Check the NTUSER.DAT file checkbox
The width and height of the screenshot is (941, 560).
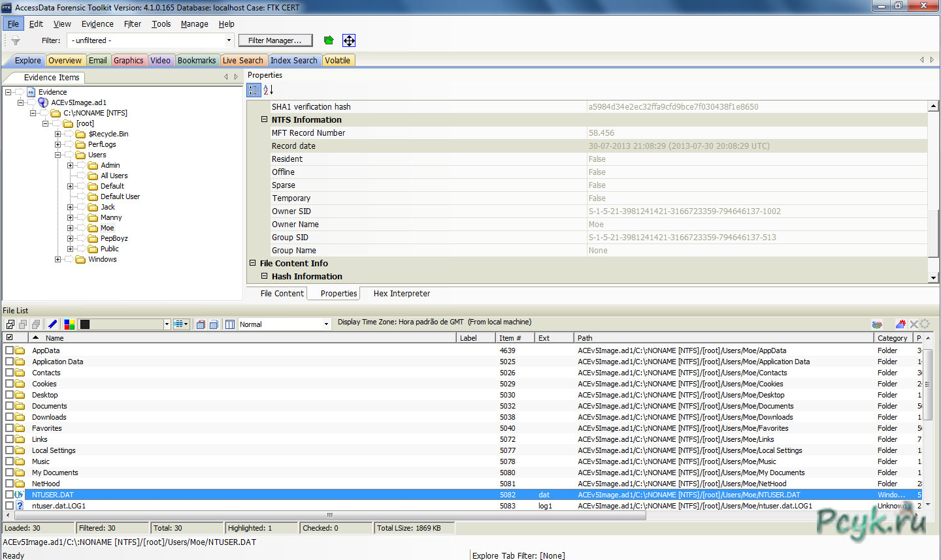pos(10,495)
